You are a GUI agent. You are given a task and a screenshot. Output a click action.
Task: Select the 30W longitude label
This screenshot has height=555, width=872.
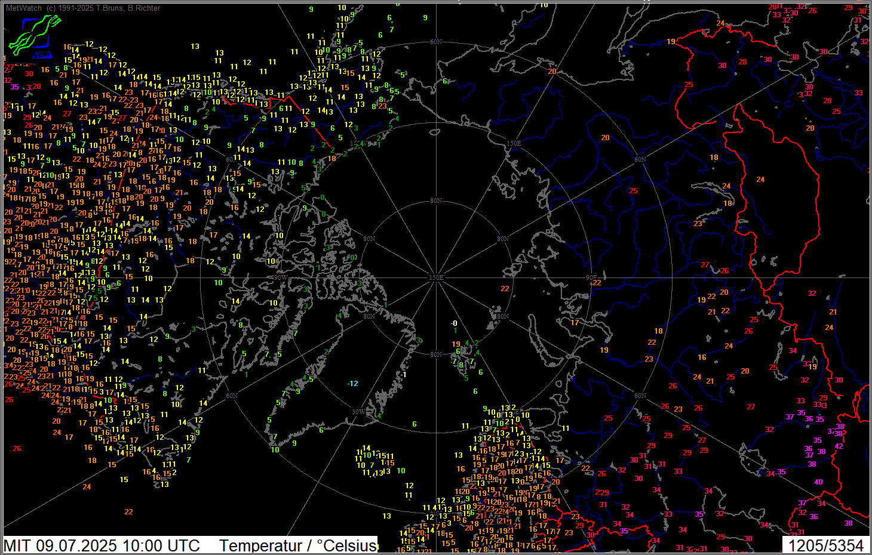click(x=358, y=412)
